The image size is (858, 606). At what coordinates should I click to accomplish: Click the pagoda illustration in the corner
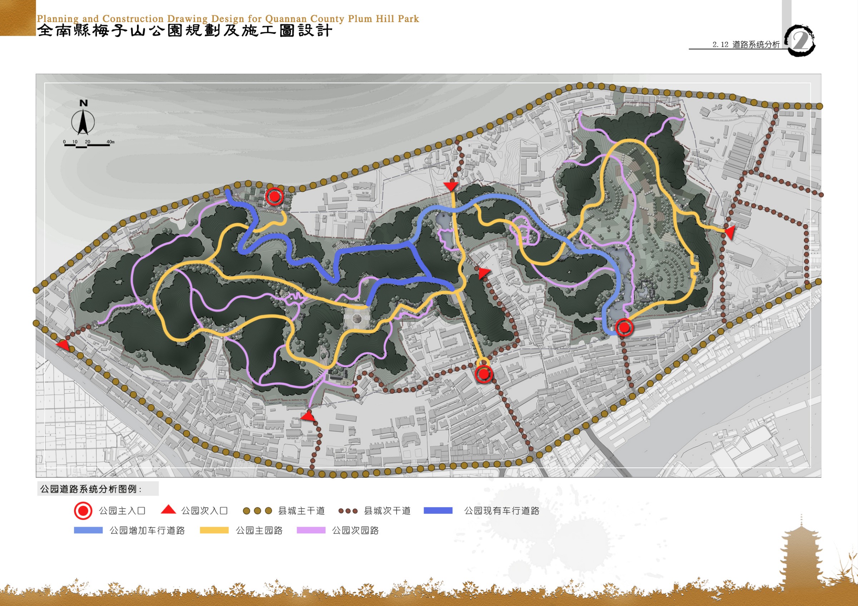[801, 552]
